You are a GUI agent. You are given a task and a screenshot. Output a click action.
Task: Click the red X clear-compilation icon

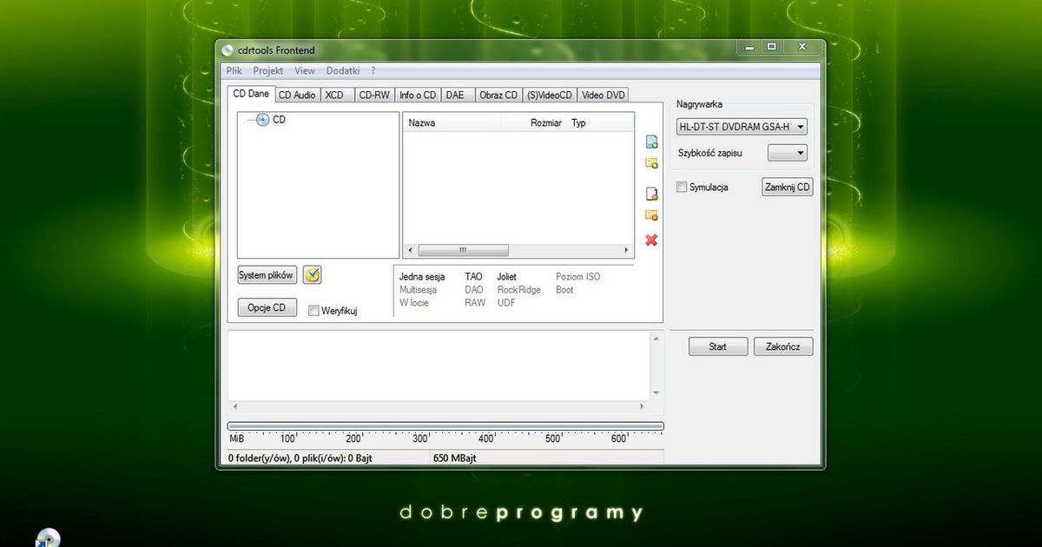tap(651, 241)
